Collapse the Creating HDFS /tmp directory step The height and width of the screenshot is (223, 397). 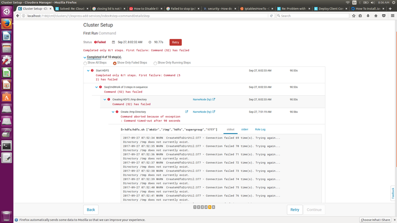tap(105, 100)
